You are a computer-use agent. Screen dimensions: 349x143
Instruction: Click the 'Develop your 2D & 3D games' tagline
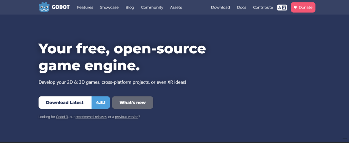point(112,82)
